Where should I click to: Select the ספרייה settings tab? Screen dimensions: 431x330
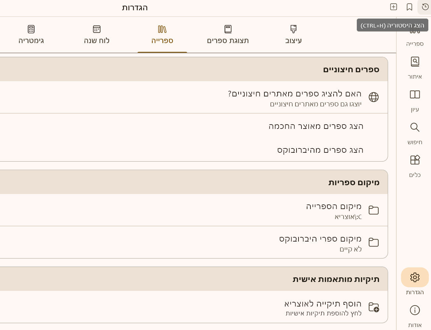(162, 35)
